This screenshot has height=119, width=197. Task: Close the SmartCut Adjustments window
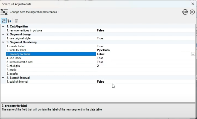pos(193,4)
